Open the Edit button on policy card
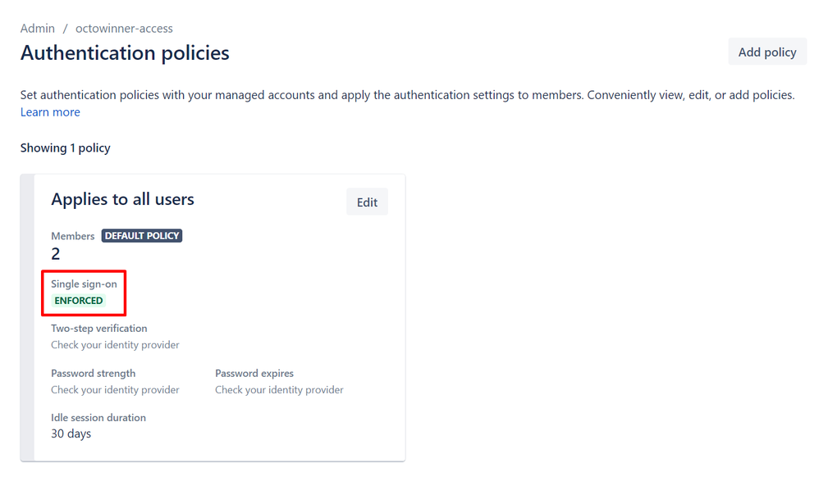The height and width of the screenshot is (481, 819). (367, 202)
